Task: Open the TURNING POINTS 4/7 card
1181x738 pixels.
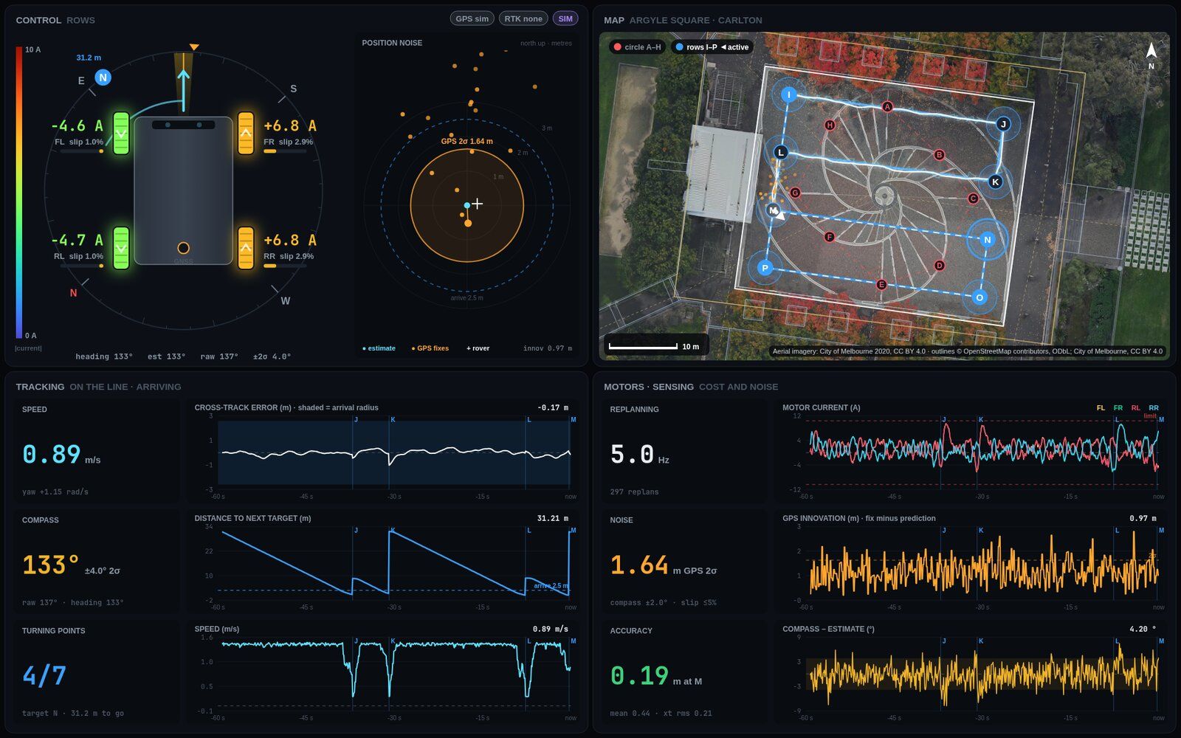Action: click(96, 672)
